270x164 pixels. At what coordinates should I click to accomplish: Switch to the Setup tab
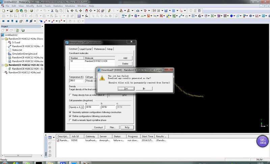point(110,49)
